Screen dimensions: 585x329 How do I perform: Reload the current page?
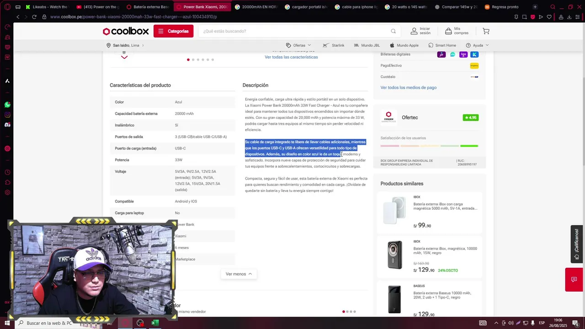click(x=34, y=17)
